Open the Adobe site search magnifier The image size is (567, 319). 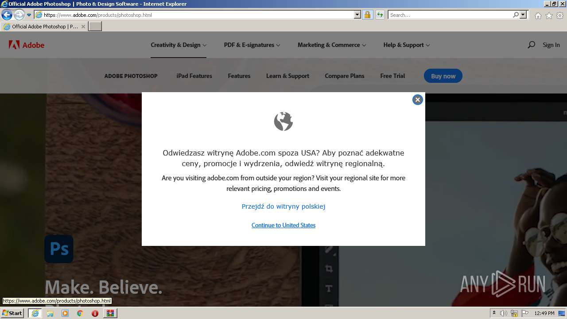(x=531, y=45)
